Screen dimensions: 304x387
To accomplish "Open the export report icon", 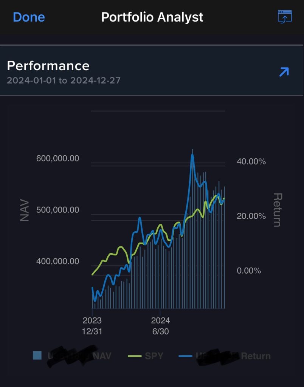I will tap(284, 17).
